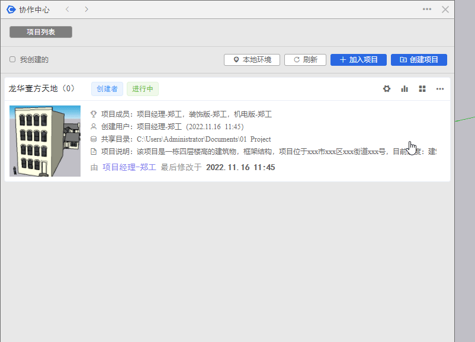The width and height of the screenshot is (475, 342).
Task: Click the 进行中 status tag
Action: tap(142, 89)
